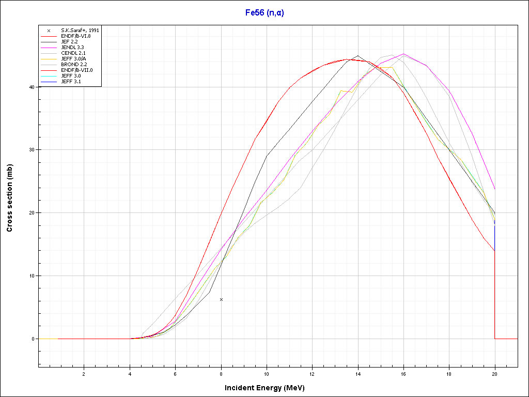
Task: Click the magenta curve peak at 16 MeV
Action: coord(403,54)
